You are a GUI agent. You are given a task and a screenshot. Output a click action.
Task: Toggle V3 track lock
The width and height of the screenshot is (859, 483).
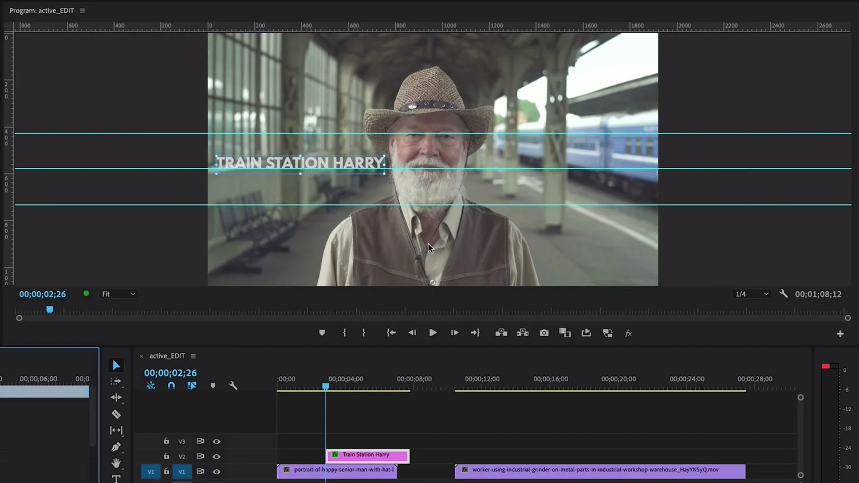[167, 441]
